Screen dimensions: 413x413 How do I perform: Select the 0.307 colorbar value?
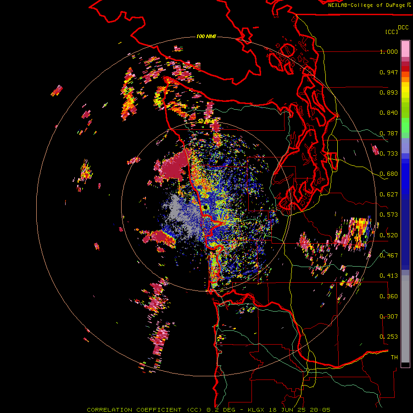tap(389, 317)
